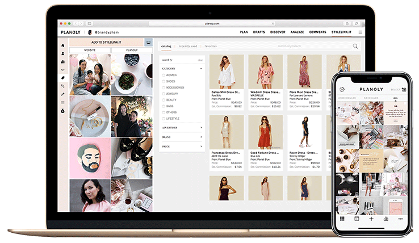Screen dimensions: 419x243
Task: Tap the round profile icon on phone header
Action: coord(342,89)
